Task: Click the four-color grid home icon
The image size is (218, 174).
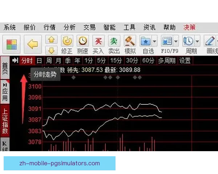Action: click(x=12, y=44)
